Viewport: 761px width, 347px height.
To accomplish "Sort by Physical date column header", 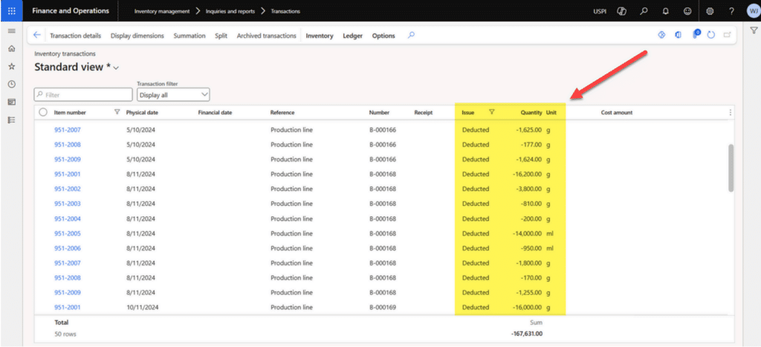I will point(142,112).
